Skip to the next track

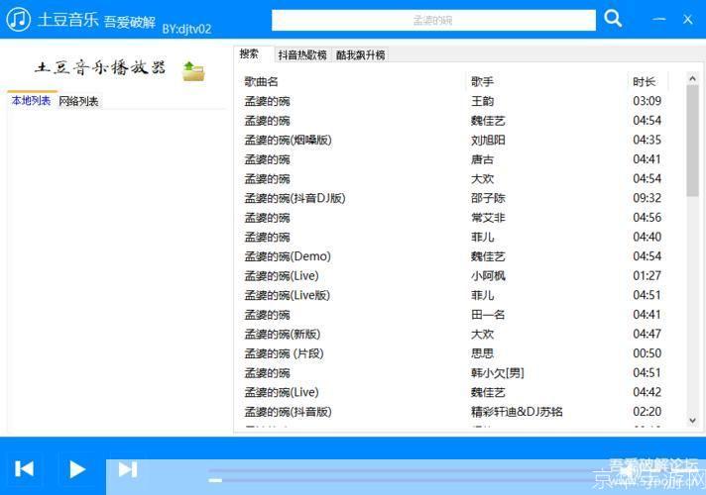click(128, 469)
